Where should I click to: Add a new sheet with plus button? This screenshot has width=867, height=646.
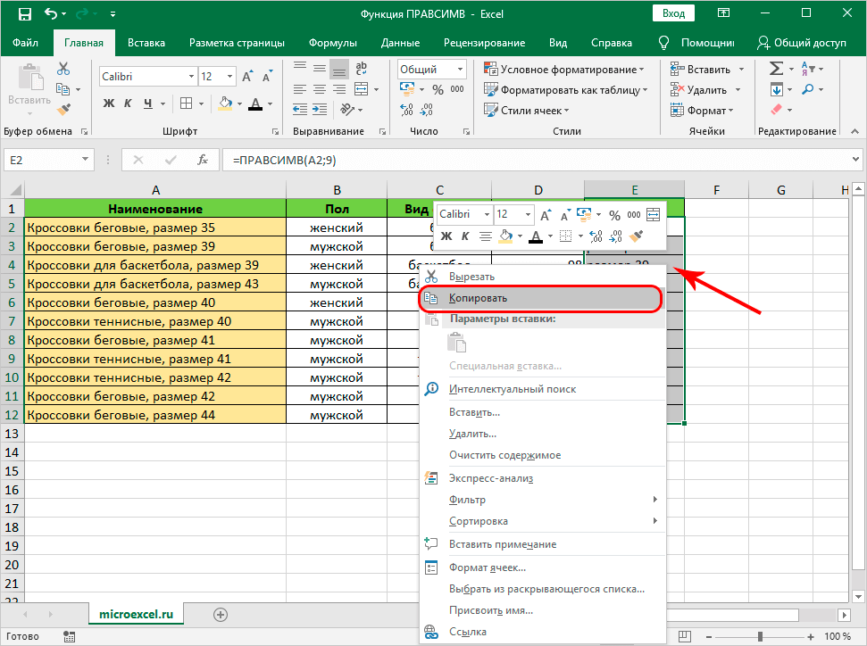pyautogui.click(x=221, y=615)
